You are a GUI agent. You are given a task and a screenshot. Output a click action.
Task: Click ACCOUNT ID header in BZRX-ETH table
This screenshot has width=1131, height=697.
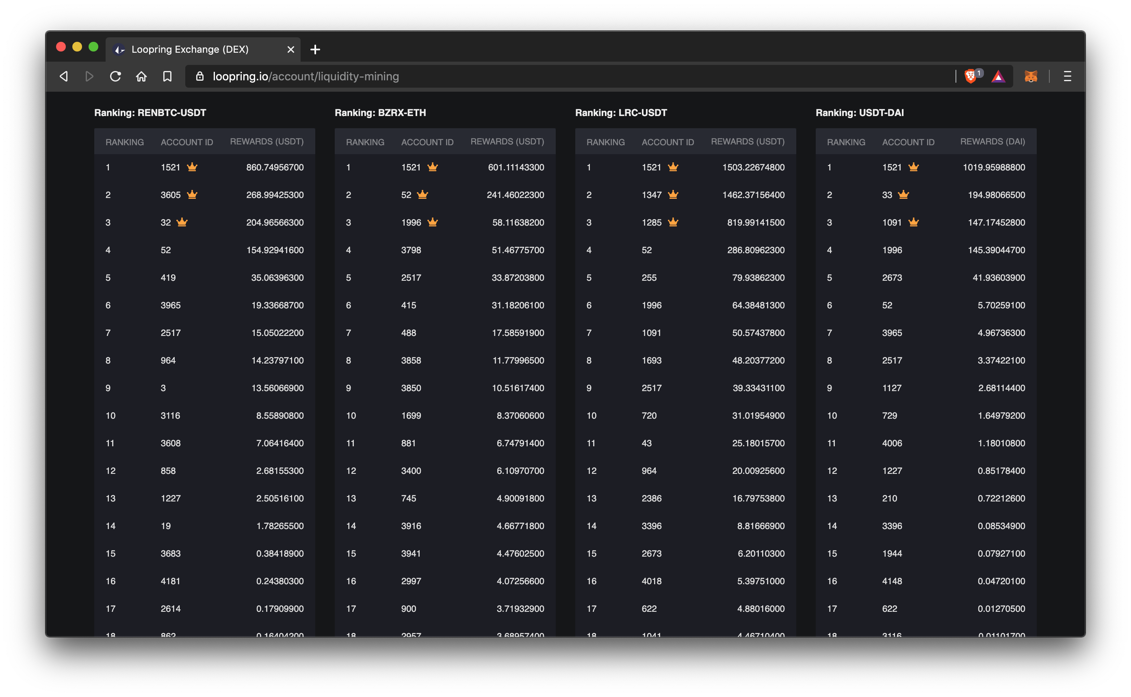click(x=427, y=142)
